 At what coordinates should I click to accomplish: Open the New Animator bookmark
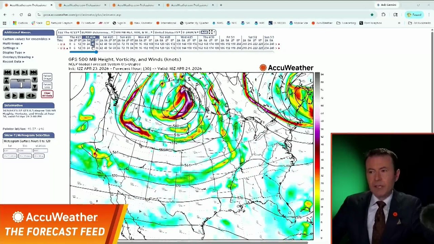point(141,23)
